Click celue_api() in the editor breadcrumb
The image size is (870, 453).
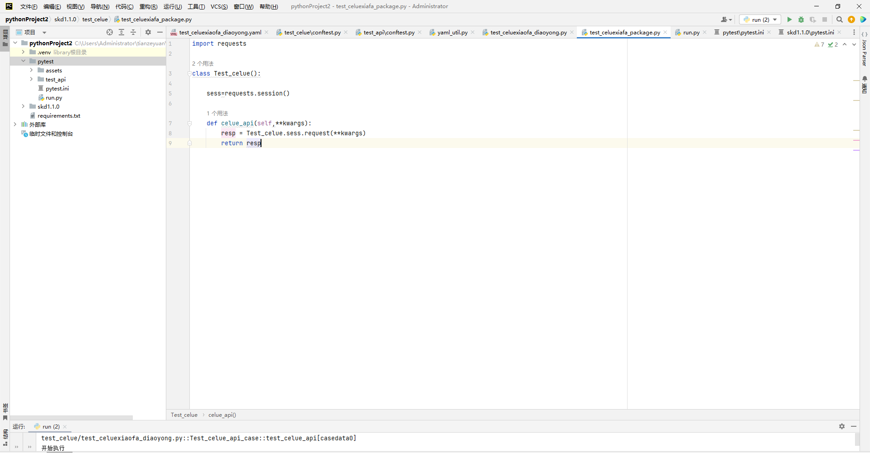(222, 415)
